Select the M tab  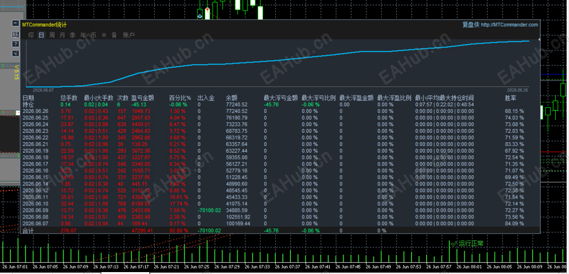(x=104, y=35)
